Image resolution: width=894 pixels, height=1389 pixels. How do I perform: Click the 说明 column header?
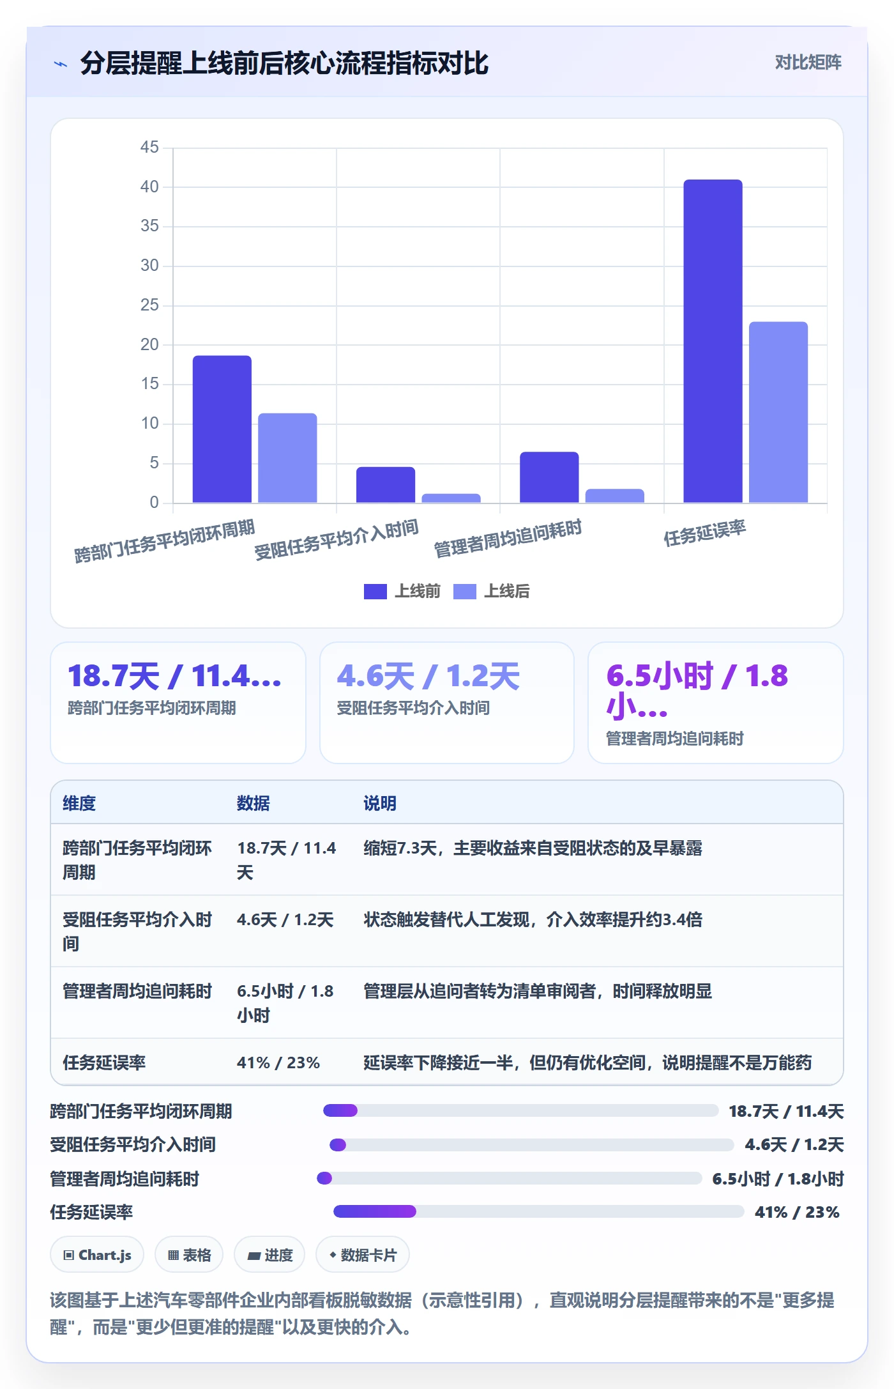click(x=380, y=803)
